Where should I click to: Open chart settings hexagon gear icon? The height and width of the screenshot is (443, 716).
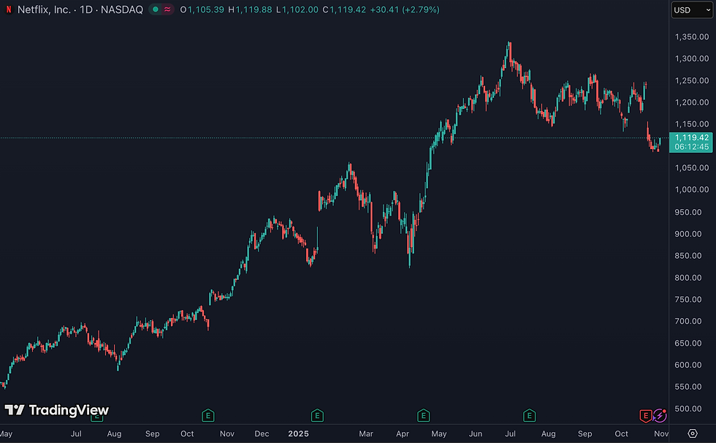[x=693, y=433]
